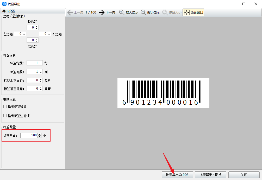The image size is (262, 180).
Task: Increase 底边距 value with up arrow
Action: [x=37, y=39]
